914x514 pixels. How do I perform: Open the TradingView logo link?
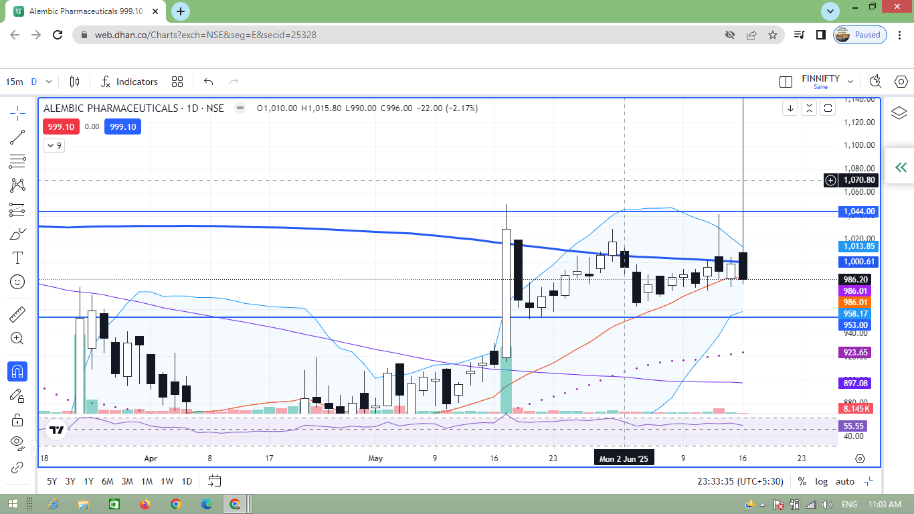click(56, 431)
